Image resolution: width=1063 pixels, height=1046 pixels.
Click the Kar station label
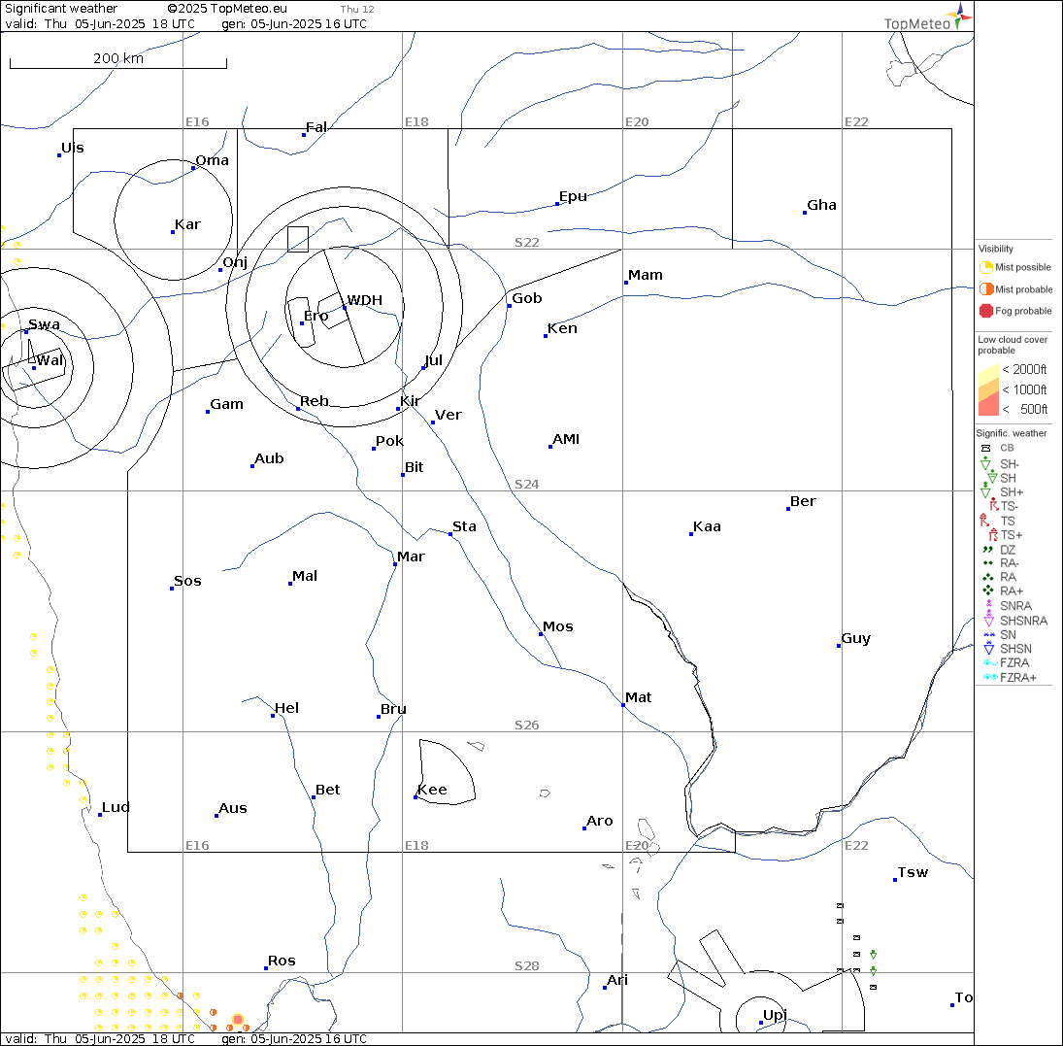(187, 224)
